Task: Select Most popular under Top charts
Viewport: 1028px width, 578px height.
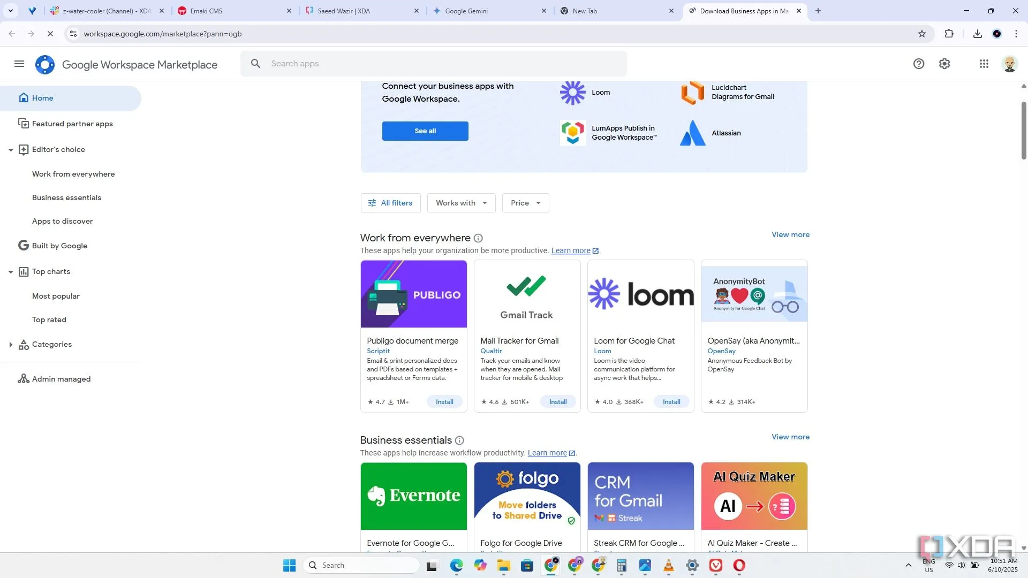Action: [56, 296]
